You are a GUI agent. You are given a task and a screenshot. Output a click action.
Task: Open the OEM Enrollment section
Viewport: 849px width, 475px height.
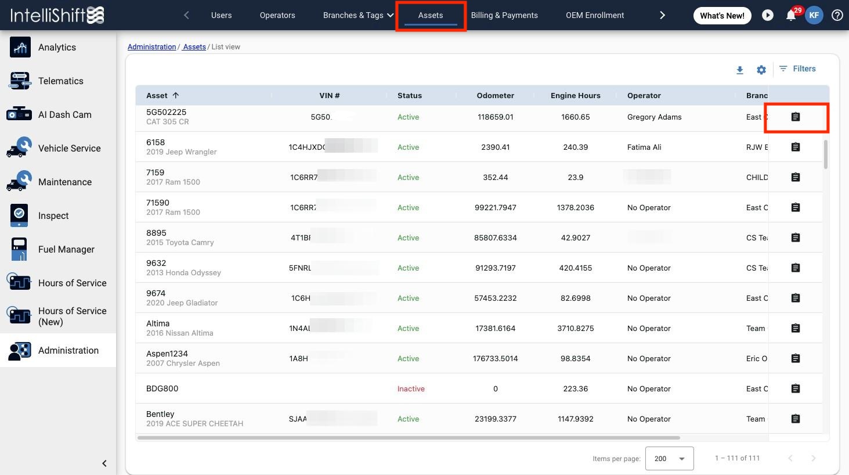coord(595,15)
